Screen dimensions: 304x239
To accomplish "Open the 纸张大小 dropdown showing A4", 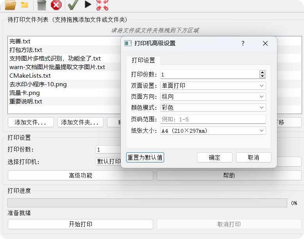I will (x=213, y=131).
